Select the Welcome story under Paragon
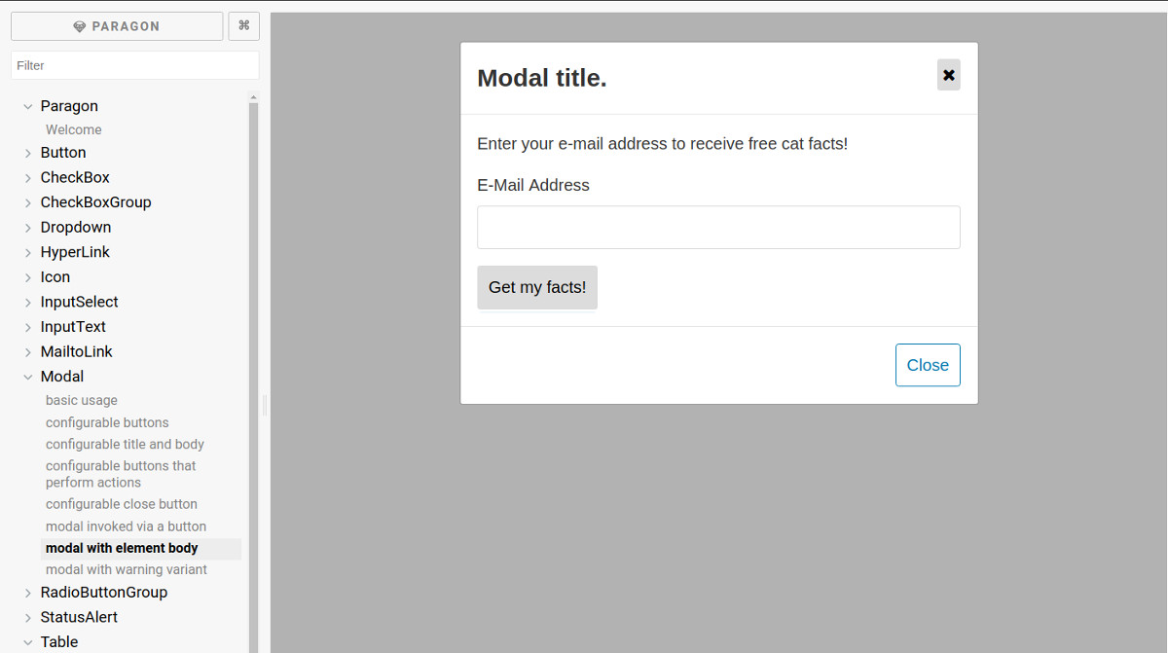This screenshot has width=1168, height=653. (x=73, y=128)
